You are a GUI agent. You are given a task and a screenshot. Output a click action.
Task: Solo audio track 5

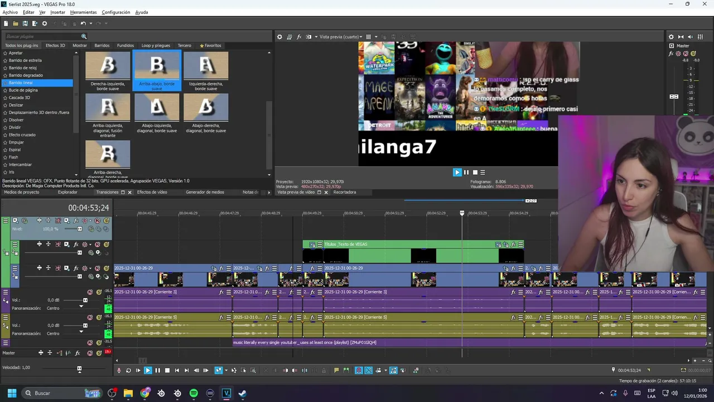click(x=99, y=317)
